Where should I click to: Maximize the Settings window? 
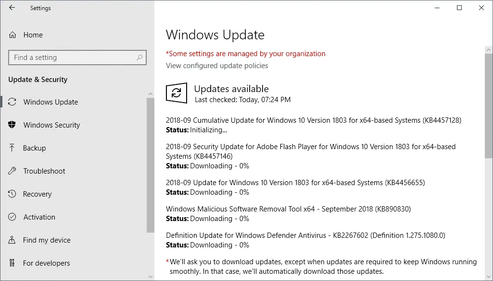459,8
